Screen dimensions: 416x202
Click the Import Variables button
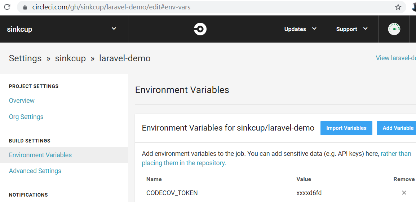pos(346,128)
